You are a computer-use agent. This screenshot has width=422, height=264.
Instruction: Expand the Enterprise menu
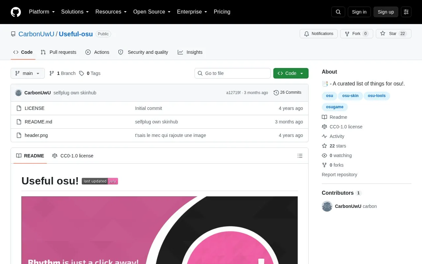pos(192,12)
